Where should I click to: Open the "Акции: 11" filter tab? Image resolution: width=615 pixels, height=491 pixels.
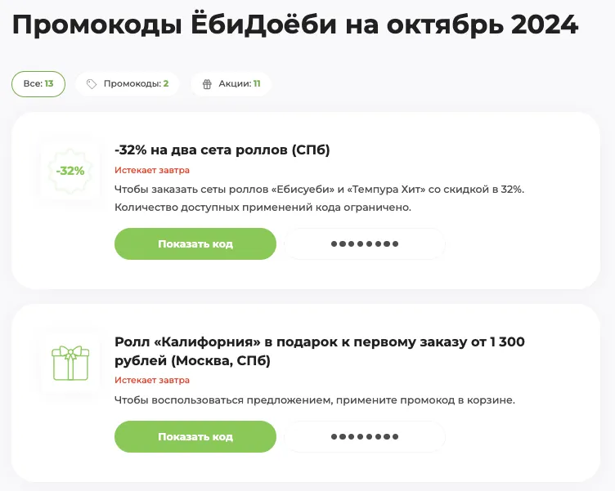click(231, 84)
